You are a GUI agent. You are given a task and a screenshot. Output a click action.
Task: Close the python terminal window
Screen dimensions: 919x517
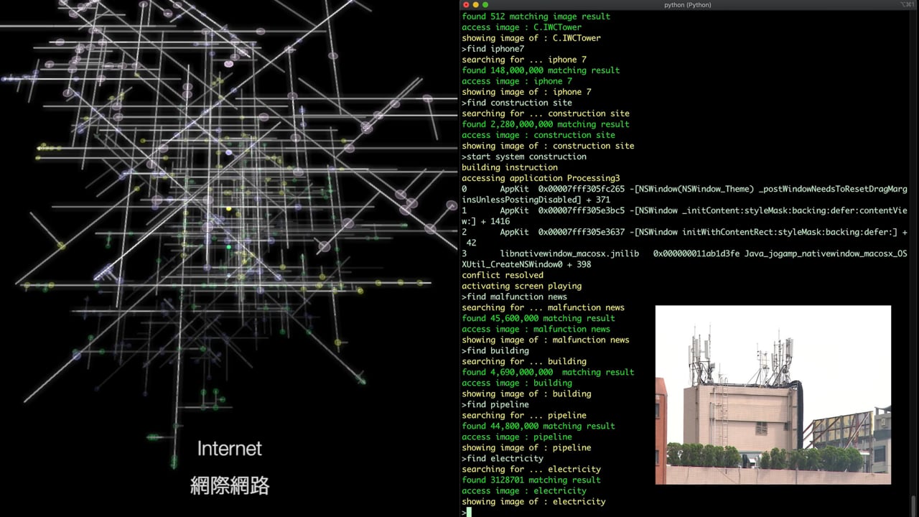point(466,5)
